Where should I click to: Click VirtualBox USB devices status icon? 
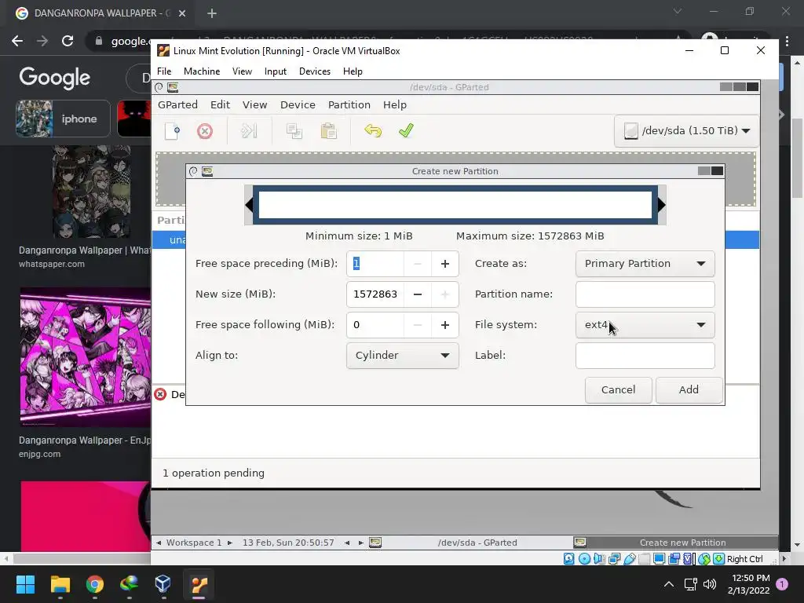(x=629, y=559)
